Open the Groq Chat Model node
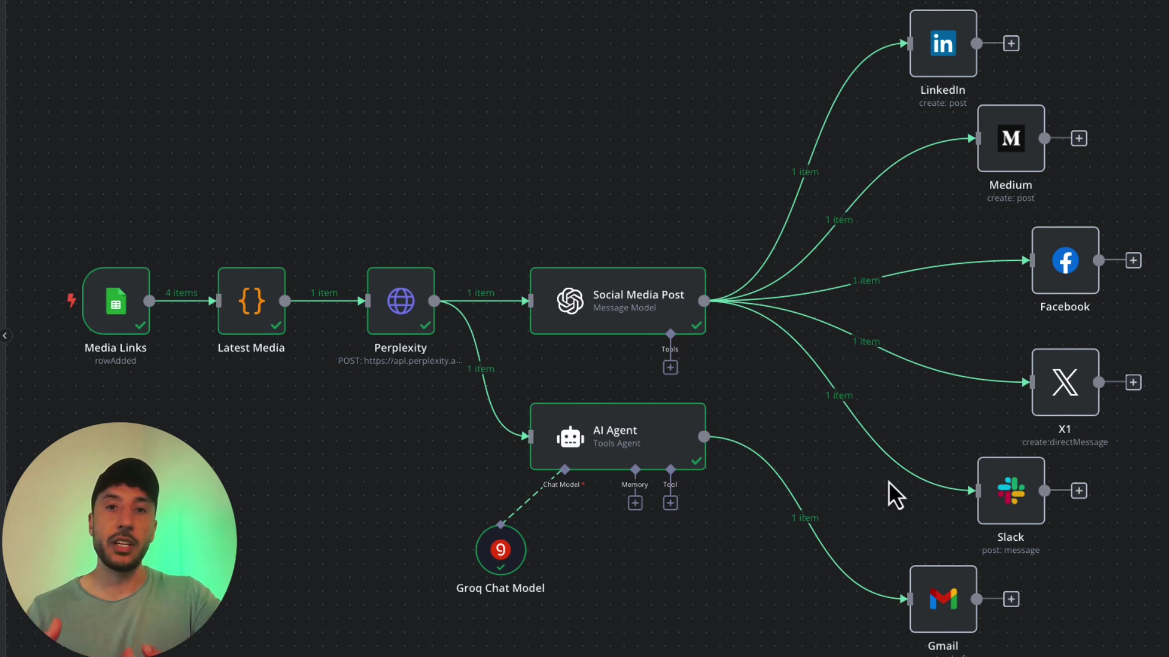Viewport: 1169px width, 657px height. pos(500,550)
